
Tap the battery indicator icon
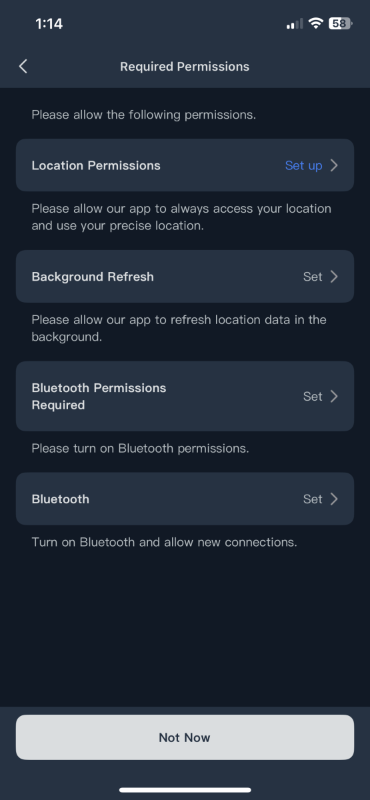340,23
